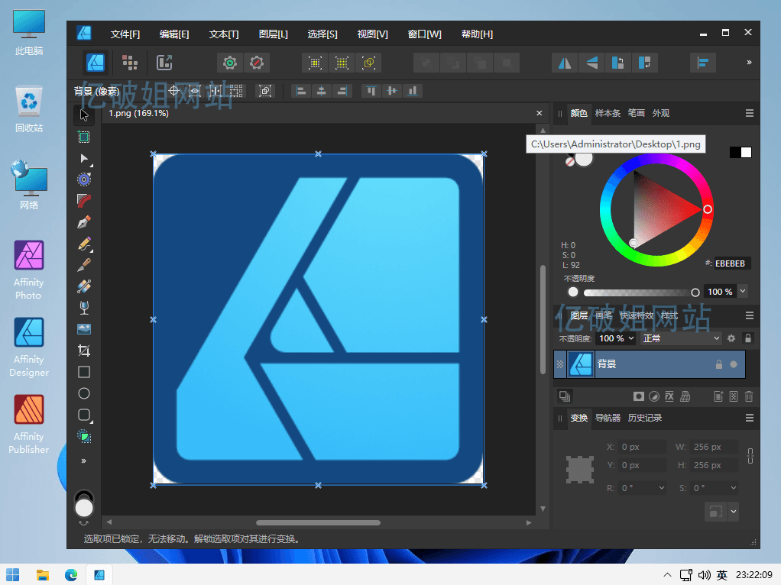
Task: Rotate counter-clockwise using toolbar icon
Action: 617,63
